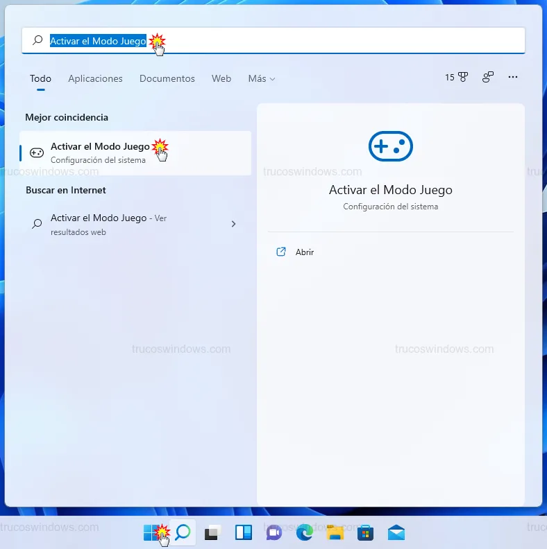Viewport: 547px width, 549px height.
Task: Open the three-dot more options menu
Action: [x=513, y=78]
